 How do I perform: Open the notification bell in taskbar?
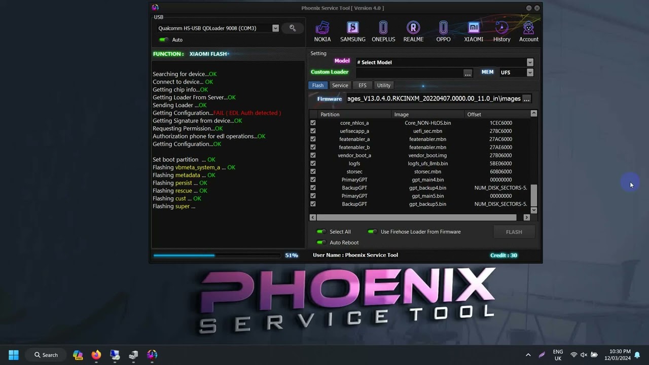[x=637, y=355]
